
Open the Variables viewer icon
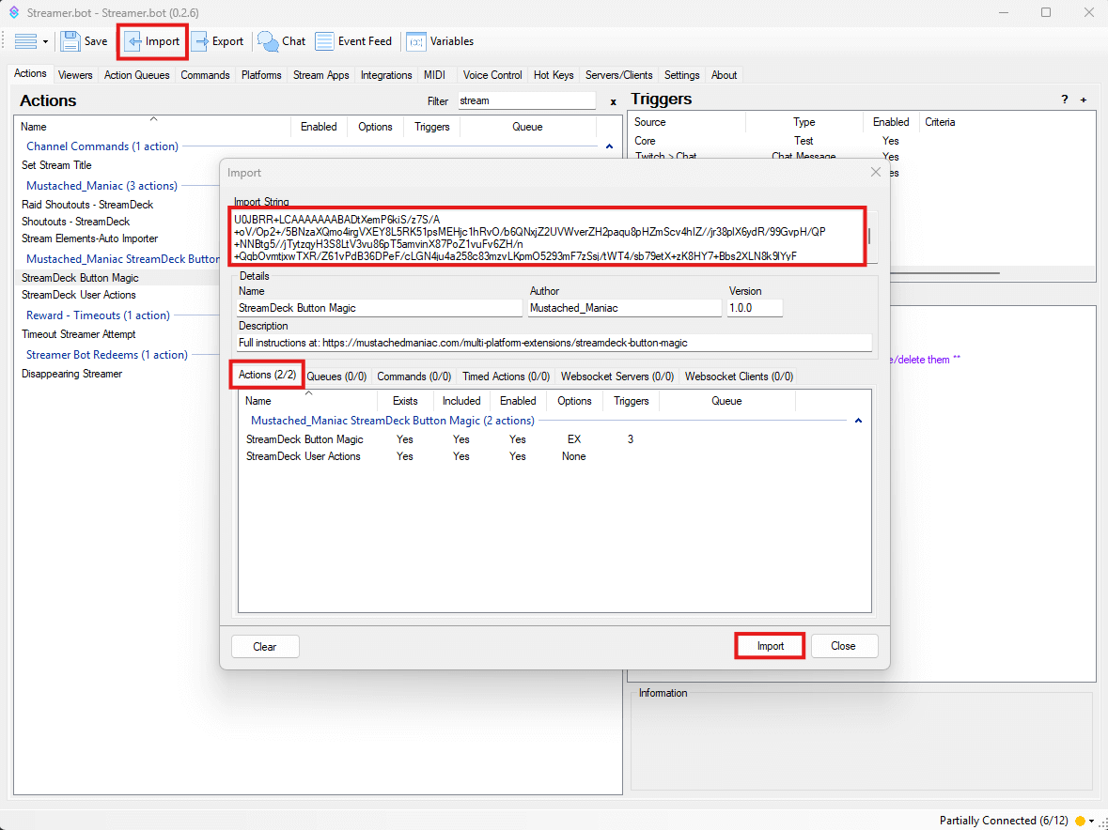(416, 41)
